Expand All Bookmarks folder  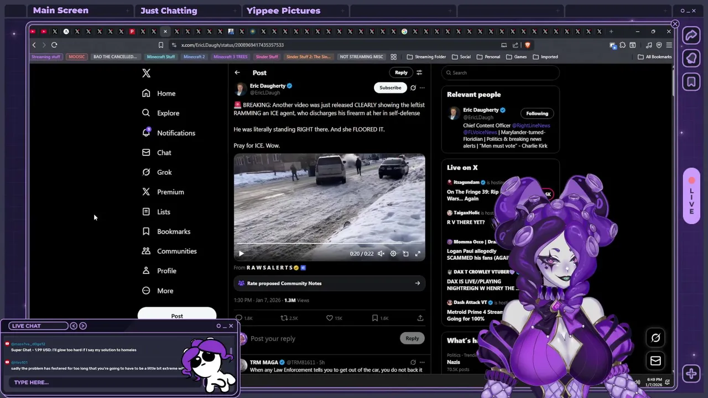tap(655, 56)
